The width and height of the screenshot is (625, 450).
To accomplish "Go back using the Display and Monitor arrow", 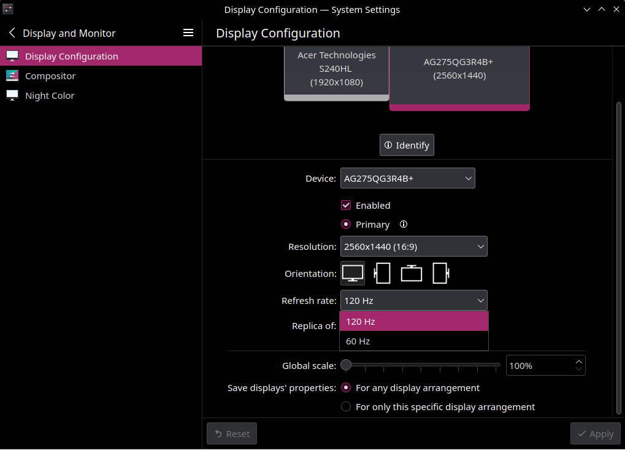I will 12,33.
